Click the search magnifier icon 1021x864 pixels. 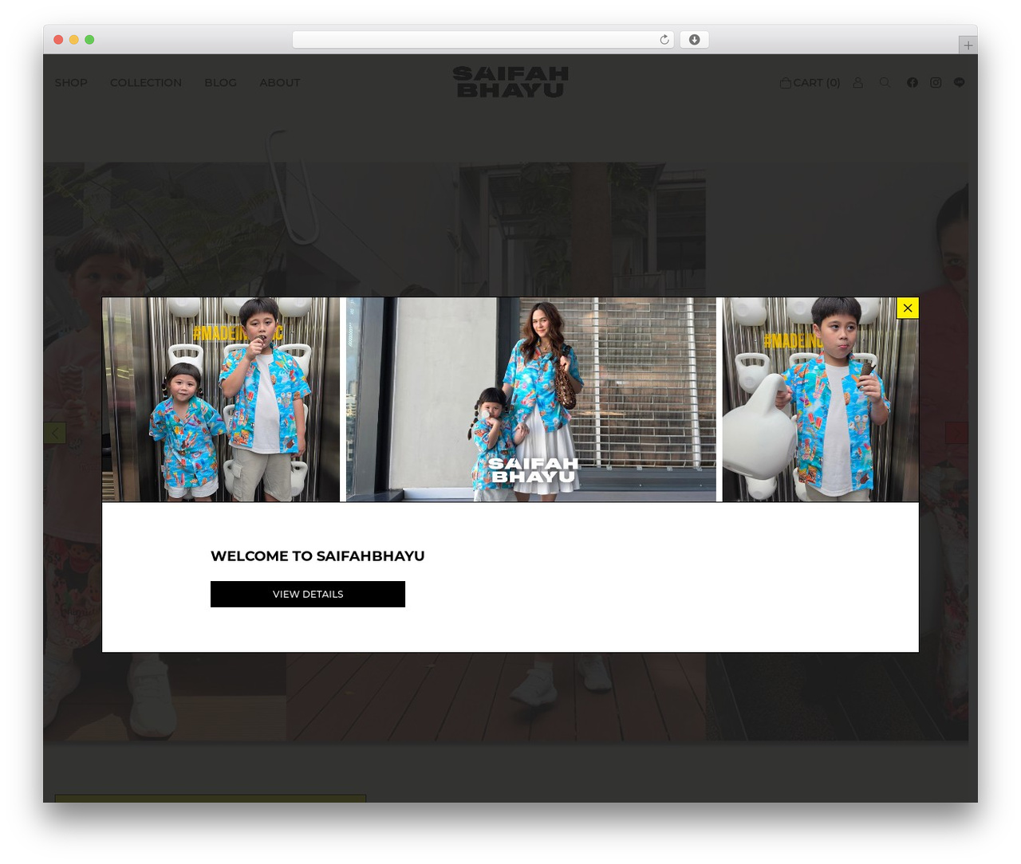pyautogui.click(x=885, y=82)
